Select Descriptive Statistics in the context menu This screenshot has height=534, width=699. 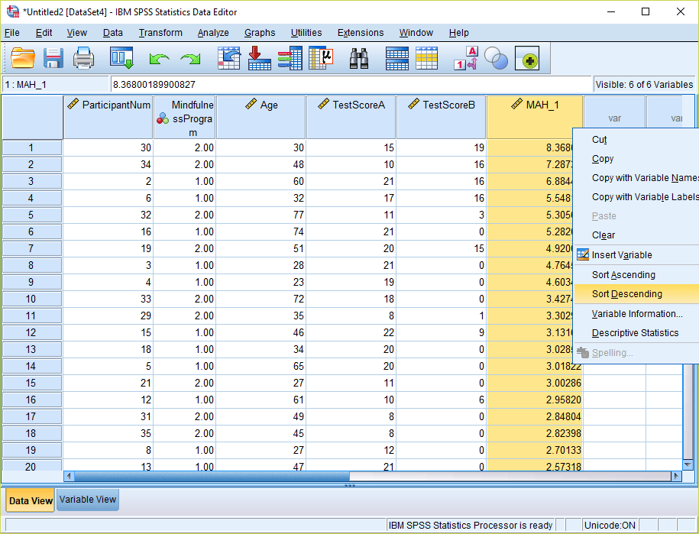[x=635, y=333]
